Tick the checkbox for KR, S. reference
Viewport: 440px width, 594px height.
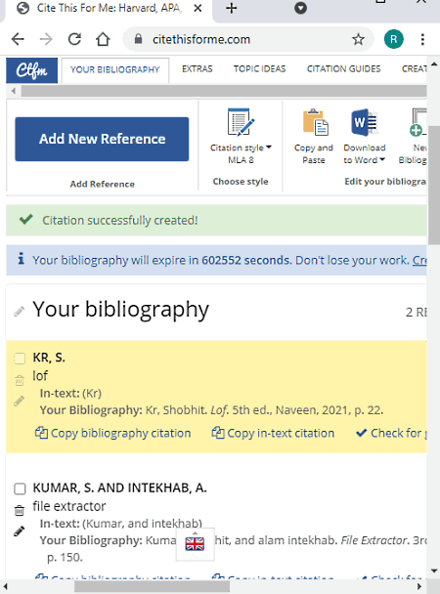coord(20,358)
